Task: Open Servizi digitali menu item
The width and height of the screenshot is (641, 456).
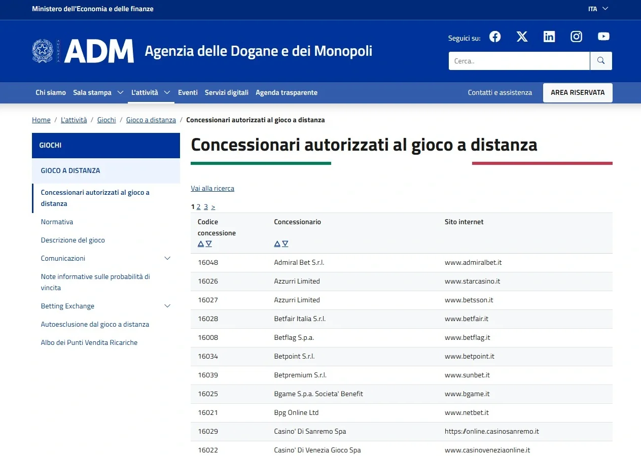Action: (x=227, y=93)
